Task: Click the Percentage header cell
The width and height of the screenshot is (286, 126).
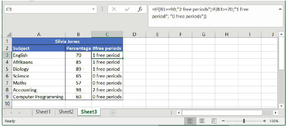Action: (79, 48)
